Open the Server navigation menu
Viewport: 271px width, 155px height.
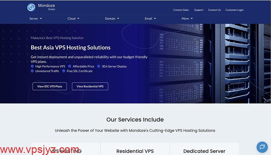coord(36,19)
